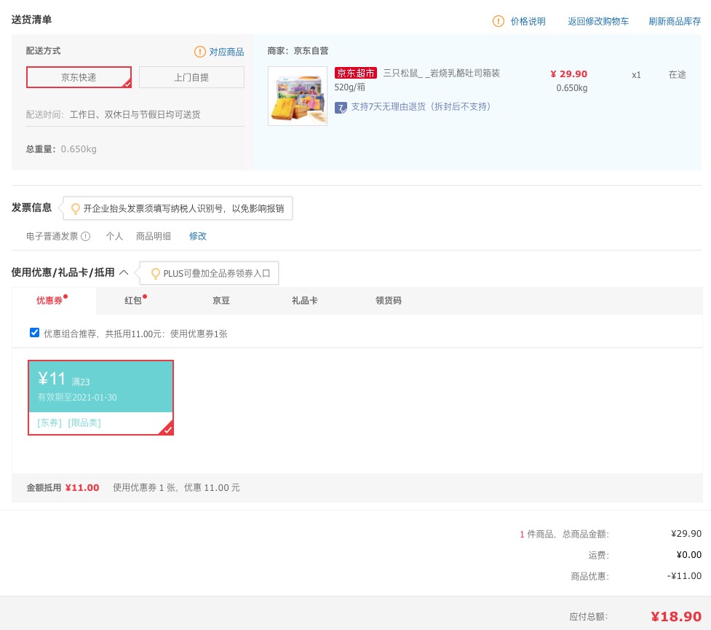The width and height of the screenshot is (711, 630).
Task: Open product title 三只松鼠_岩烧乳酪吐司箱装
Action: (441, 73)
